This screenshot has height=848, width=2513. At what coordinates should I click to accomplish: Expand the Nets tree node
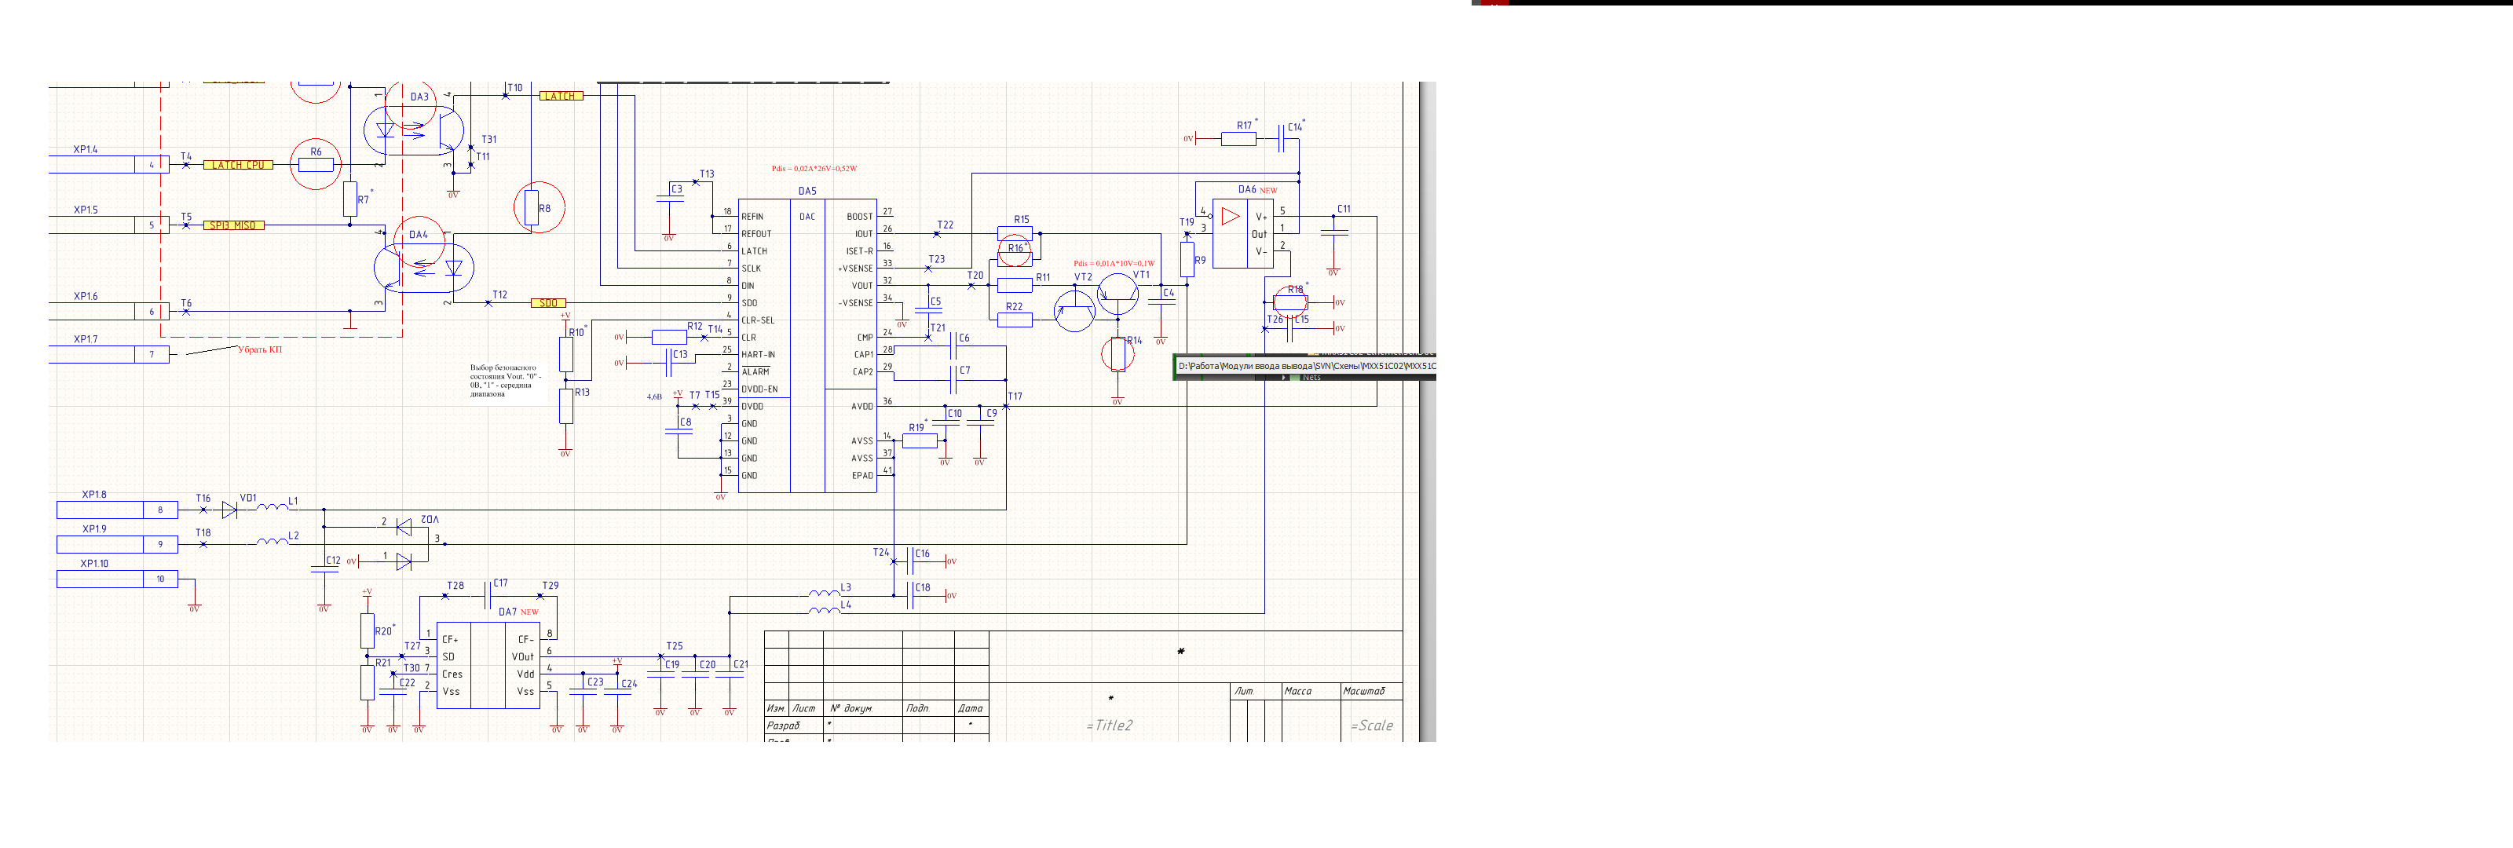1284,378
